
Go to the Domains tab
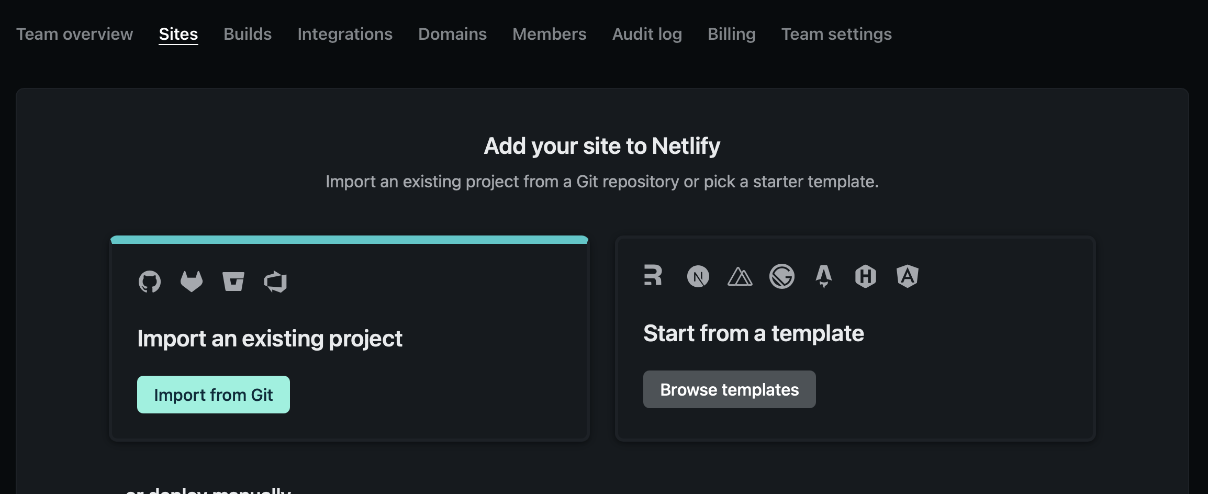(x=453, y=34)
